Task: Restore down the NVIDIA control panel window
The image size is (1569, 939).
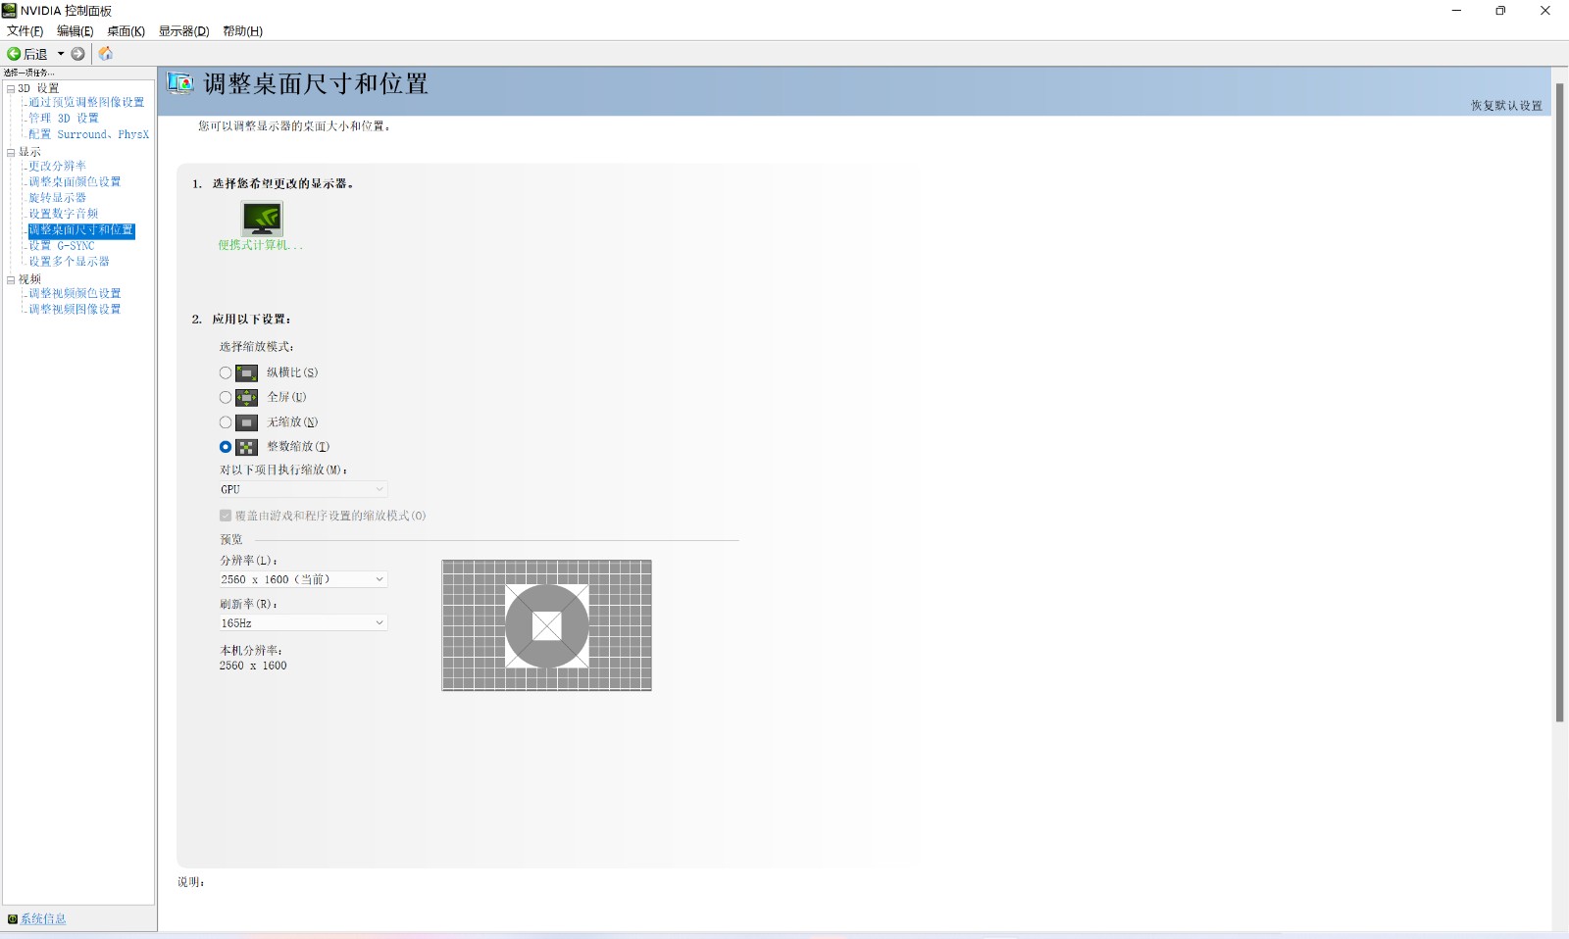Action: pos(1500,11)
